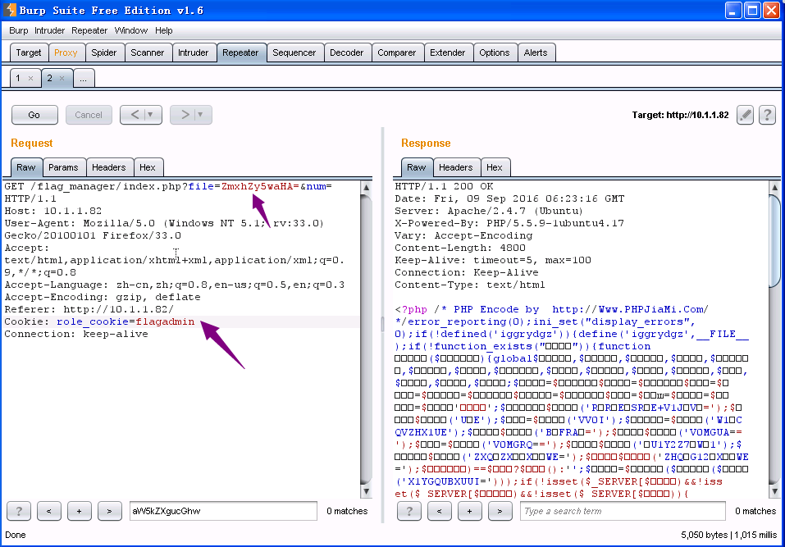Click the edit target pencil icon
This screenshot has width=785, height=547.
coord(745,115)
